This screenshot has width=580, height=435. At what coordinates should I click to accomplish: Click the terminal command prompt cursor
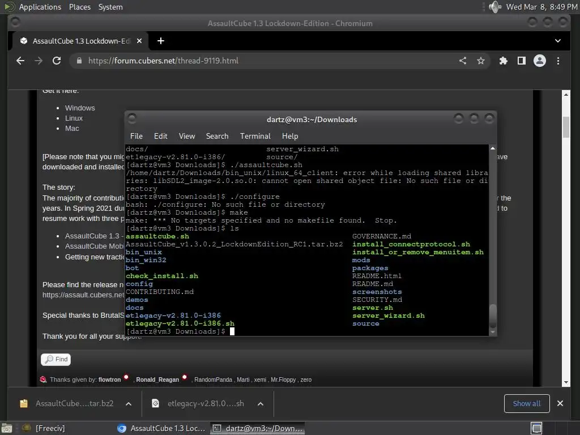tap(232, 331)
